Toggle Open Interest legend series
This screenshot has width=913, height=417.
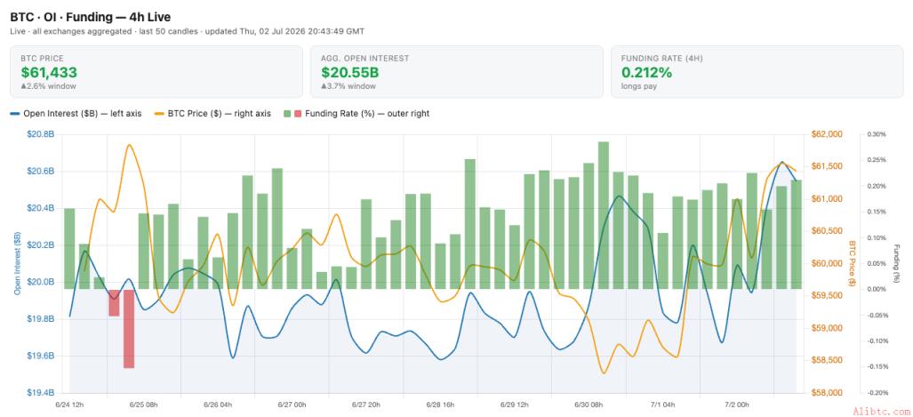coord(76,114)
